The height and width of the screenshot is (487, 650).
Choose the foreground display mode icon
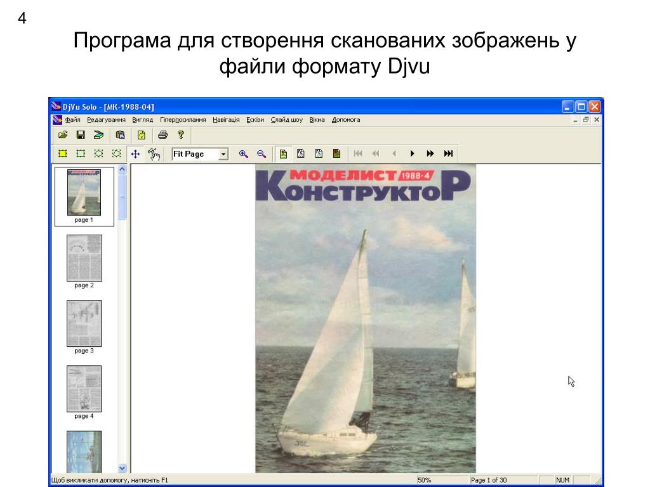click(x=336, y=154)
